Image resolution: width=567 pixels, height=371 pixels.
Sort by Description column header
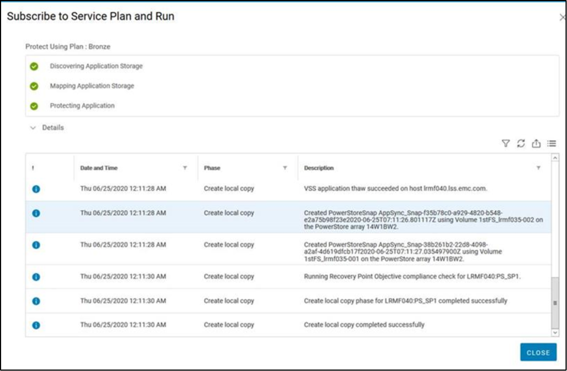(x=319, y=168)
